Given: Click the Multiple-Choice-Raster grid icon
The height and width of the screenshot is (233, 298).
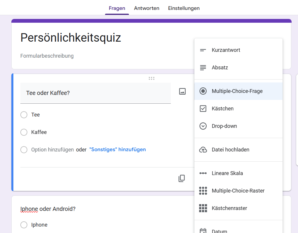Looking at the screenshot, I should coord(203,191).
